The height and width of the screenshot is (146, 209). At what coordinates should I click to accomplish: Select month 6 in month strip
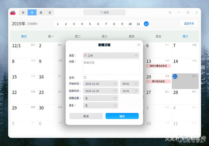click(98, 24)
